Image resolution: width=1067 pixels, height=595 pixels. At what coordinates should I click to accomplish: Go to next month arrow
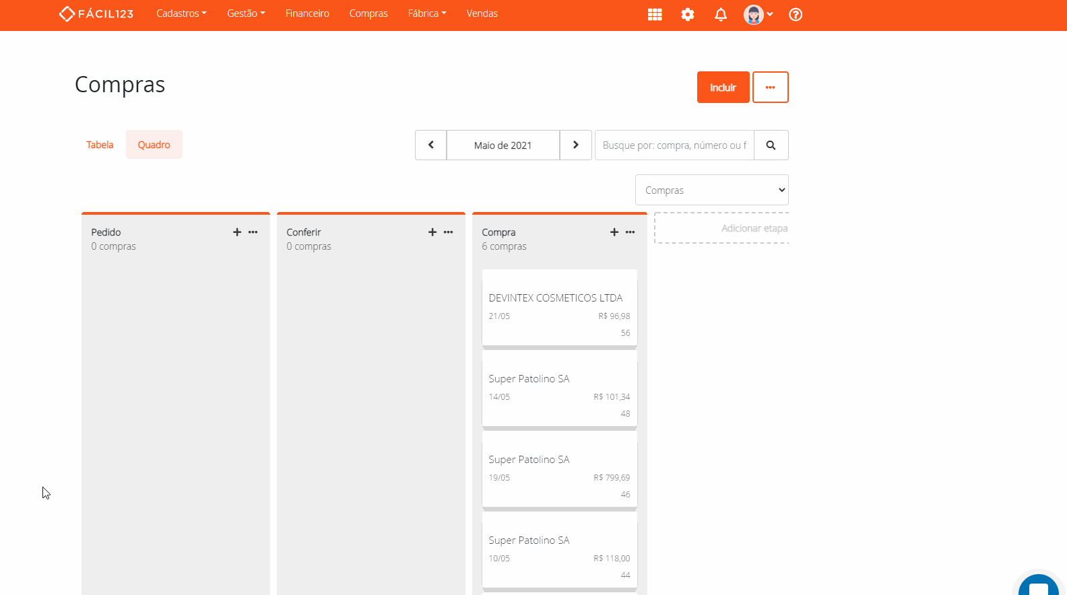[x=576, y=145]
